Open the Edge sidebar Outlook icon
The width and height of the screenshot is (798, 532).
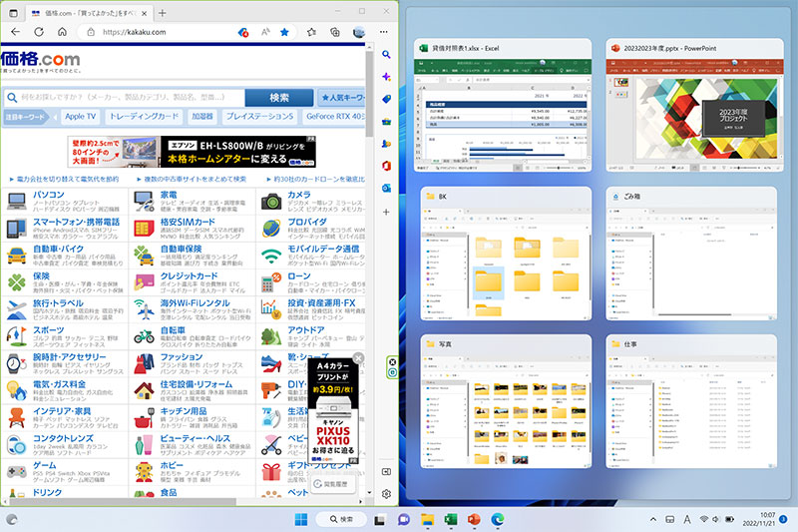(x=386, y=189)
